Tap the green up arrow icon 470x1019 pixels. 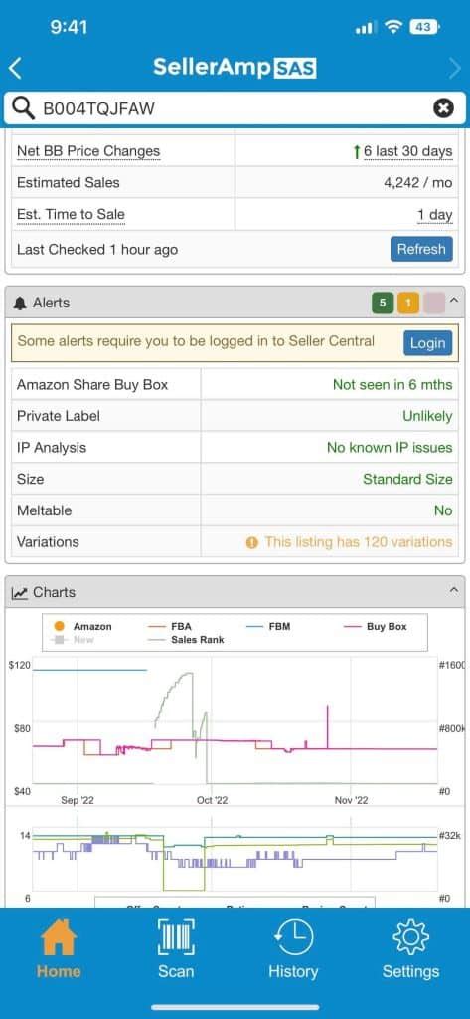point(356,152)
